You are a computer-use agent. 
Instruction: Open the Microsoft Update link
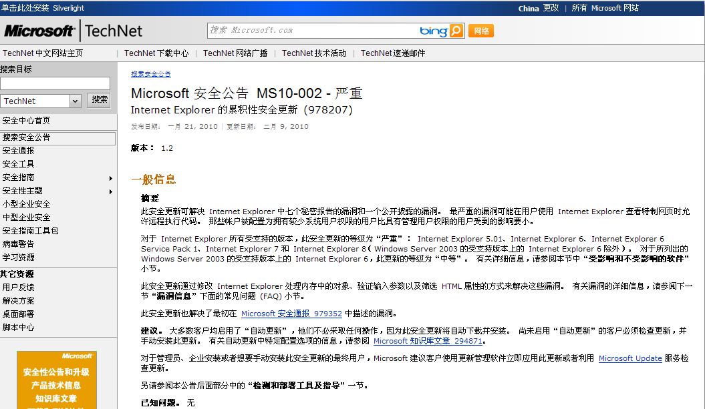pos(630,358)
